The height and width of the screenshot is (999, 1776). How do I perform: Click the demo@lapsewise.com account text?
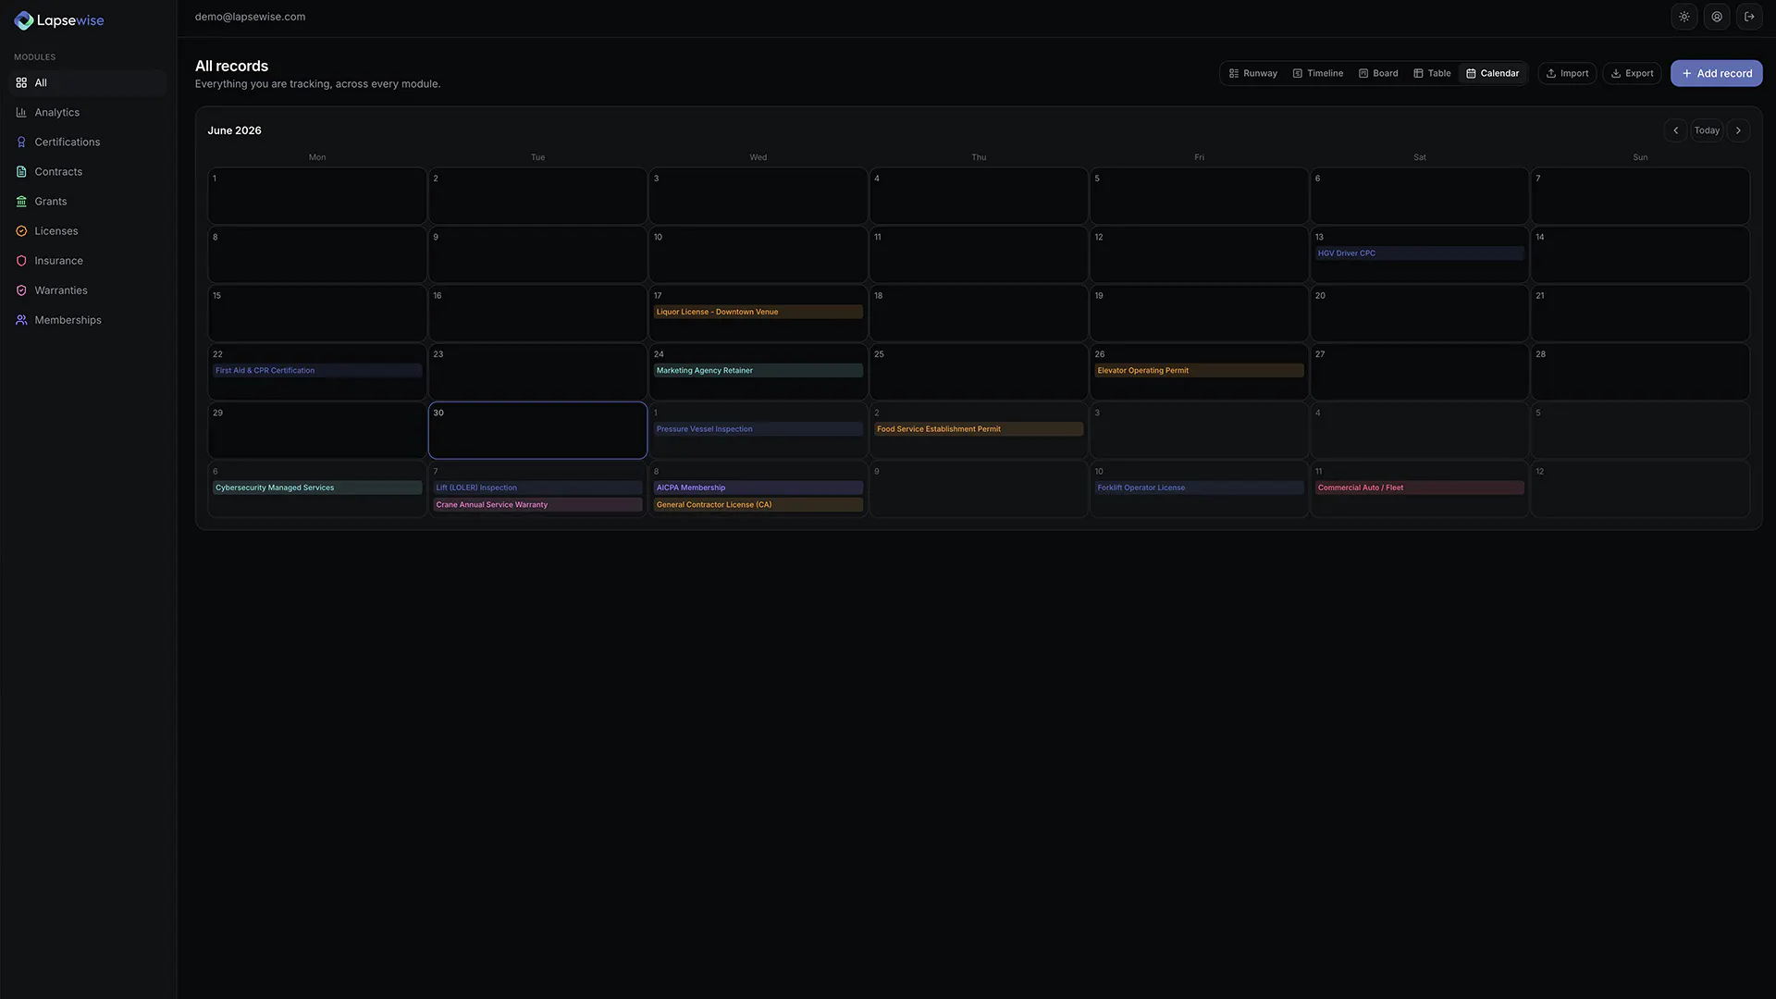(x=250, y=17)
